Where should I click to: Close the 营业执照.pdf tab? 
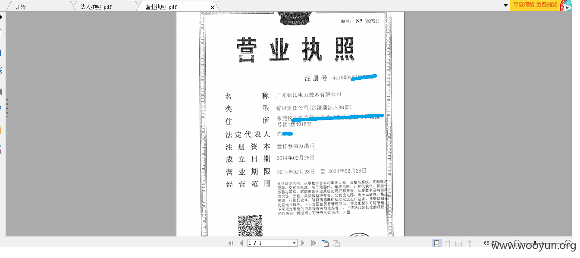pyautogui.click(x=213, y=7)
